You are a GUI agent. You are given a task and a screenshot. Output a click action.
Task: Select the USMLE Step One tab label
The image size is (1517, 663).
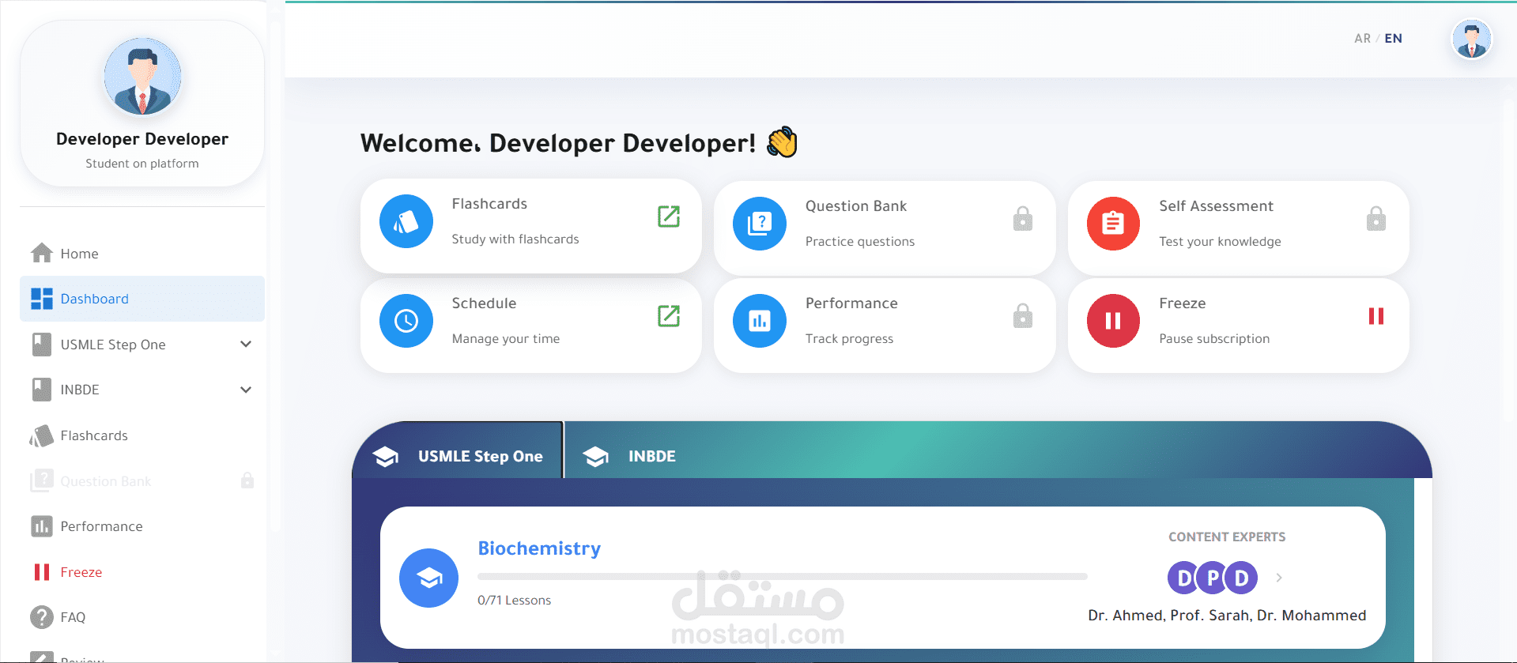(x=481, y=456)
